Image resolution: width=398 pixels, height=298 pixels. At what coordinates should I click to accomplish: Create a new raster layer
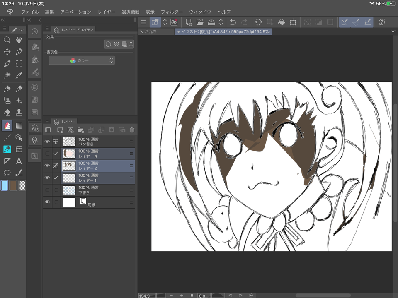coord(59,130)
